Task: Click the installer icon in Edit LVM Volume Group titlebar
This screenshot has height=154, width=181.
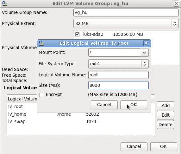Action: tap(4, 3)
